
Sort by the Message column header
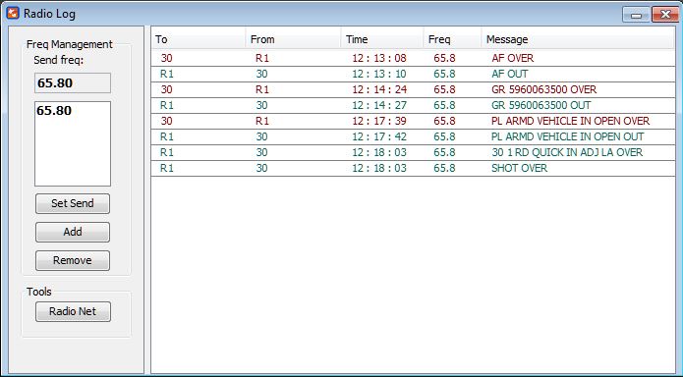[578, 39]
